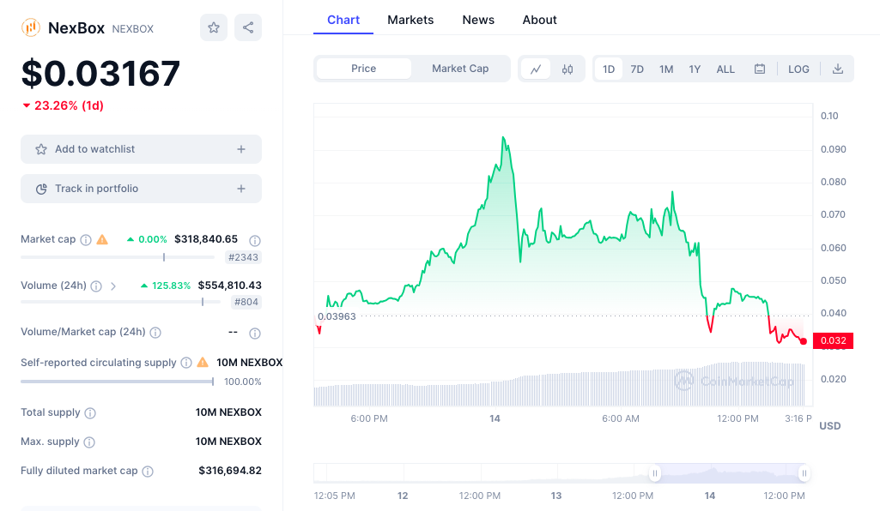Screen dimensions: 880x511
Task: Select the 7D time range
Action: click(x=637, y=69)
